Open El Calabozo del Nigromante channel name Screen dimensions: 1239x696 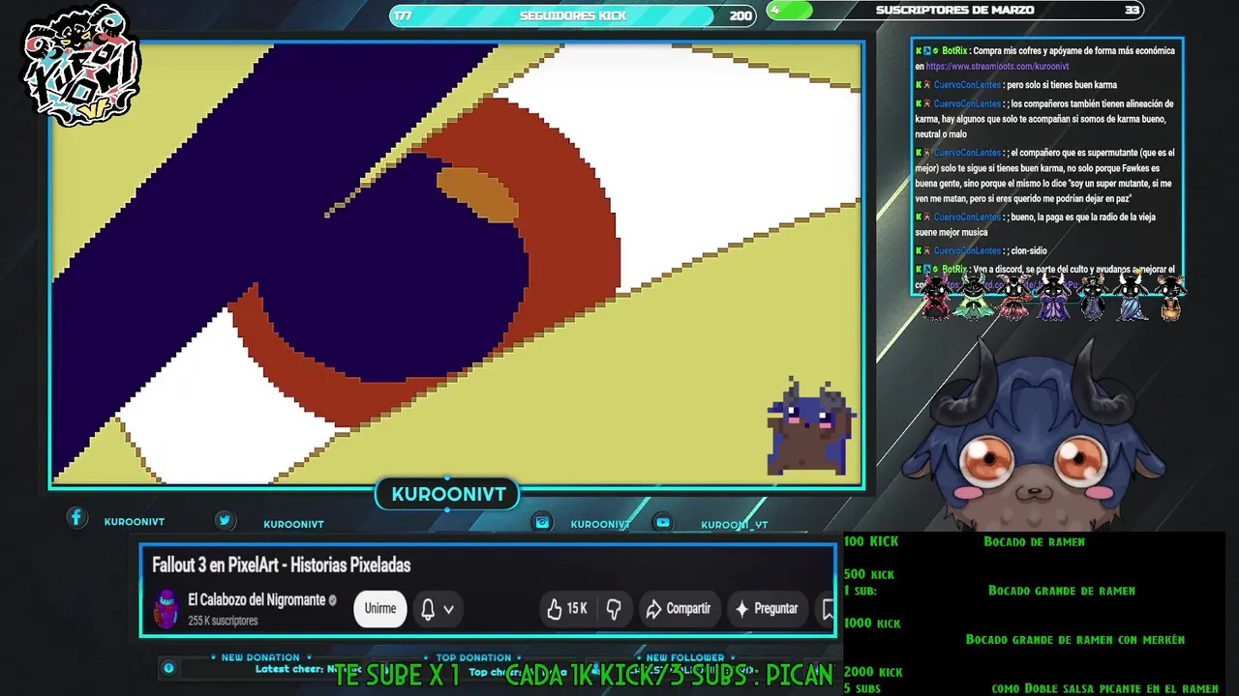tap(257, 600)
